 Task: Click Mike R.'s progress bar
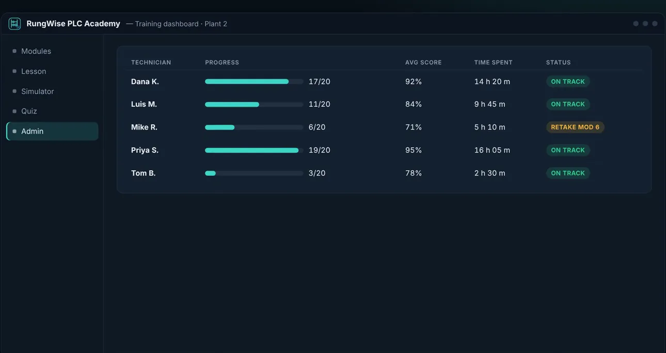[254, 127]
